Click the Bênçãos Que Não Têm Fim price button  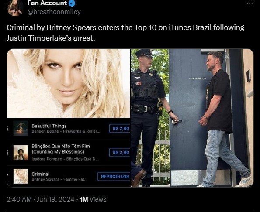click(x=119, y=152)
